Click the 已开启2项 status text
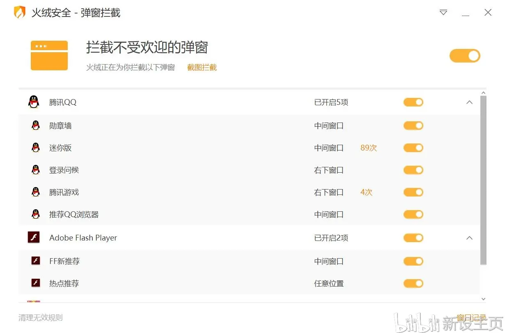The width and height of the screenshot is (505, 333). 331,238
